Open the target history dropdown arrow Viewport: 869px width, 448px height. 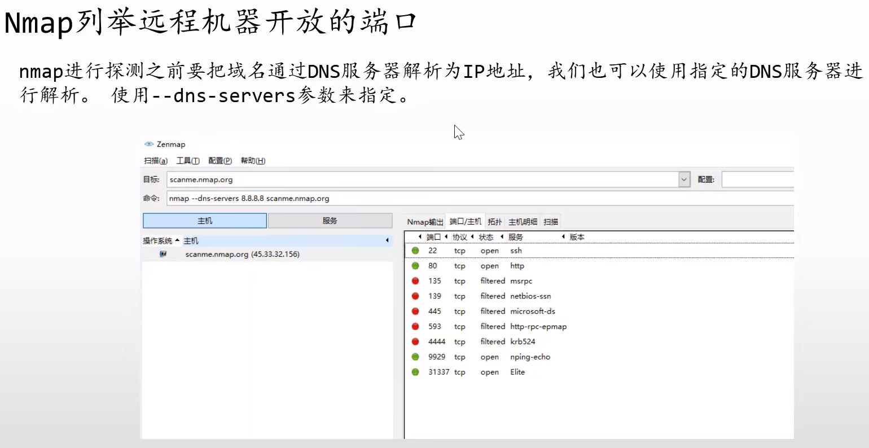pyautogui.click(x=683, y=179)
